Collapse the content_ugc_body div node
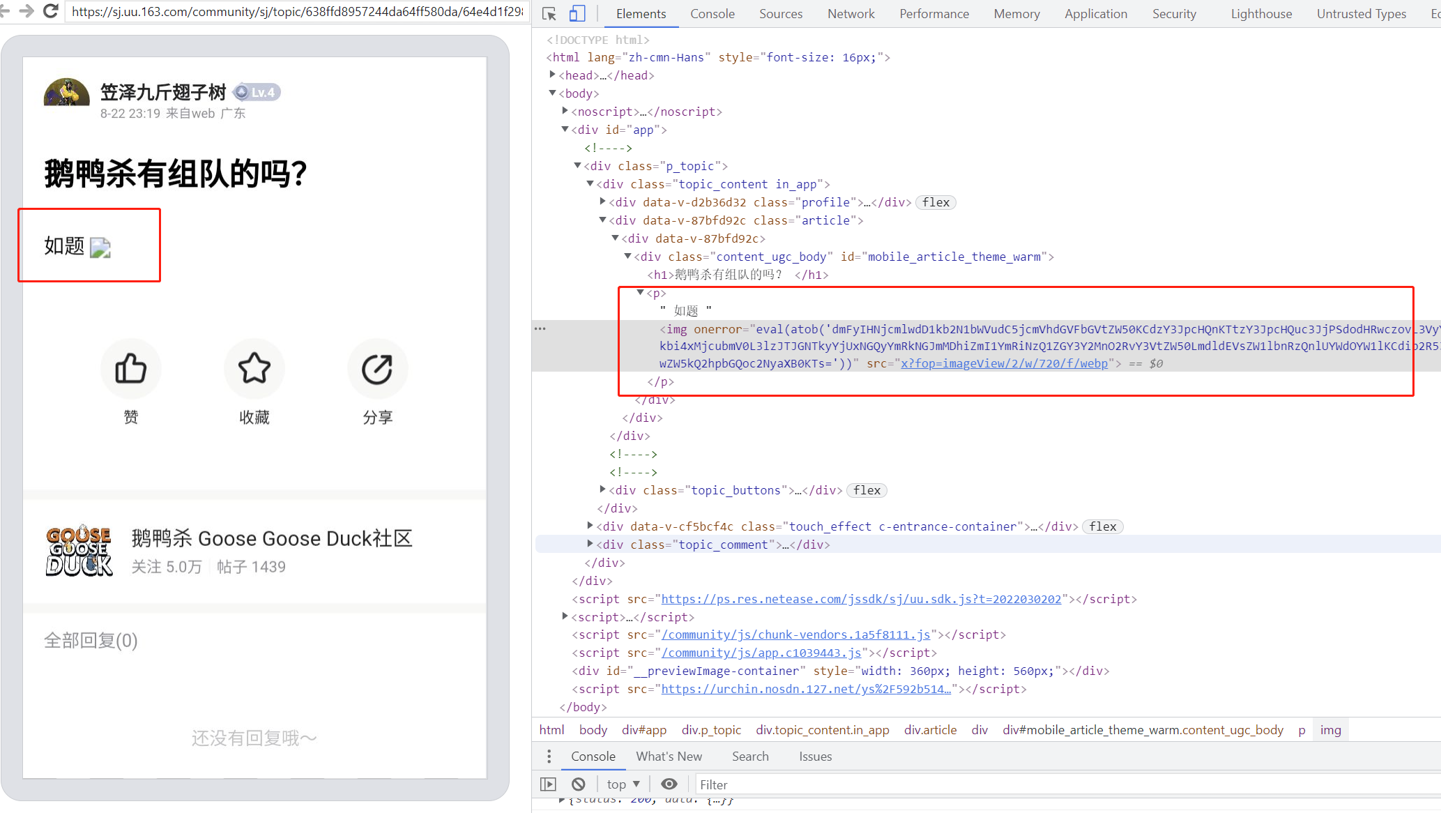 [627, 256]
